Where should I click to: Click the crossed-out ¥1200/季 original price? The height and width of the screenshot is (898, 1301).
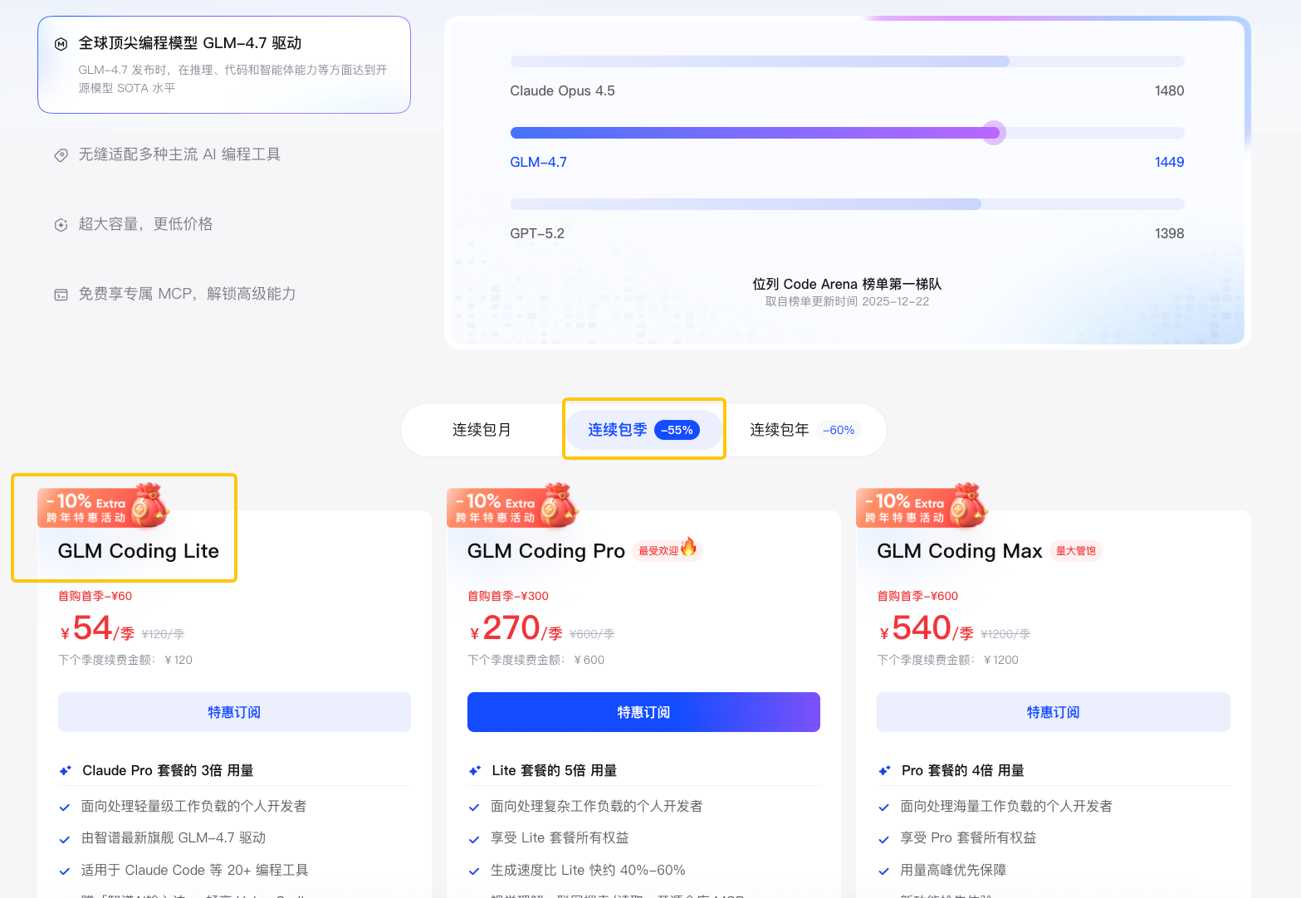click(x=1005, y=634)
